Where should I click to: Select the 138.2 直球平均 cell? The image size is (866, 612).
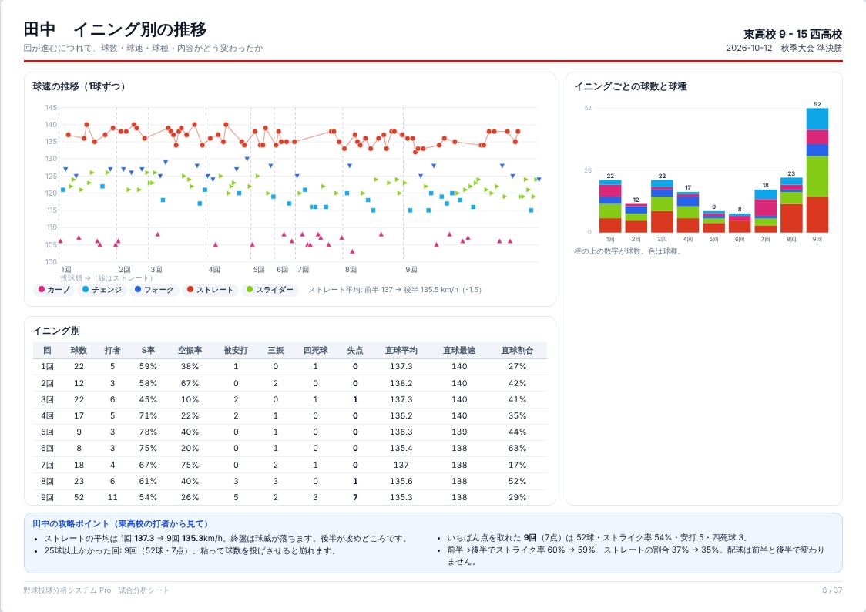pyautogui.click(x=401, y=383)
